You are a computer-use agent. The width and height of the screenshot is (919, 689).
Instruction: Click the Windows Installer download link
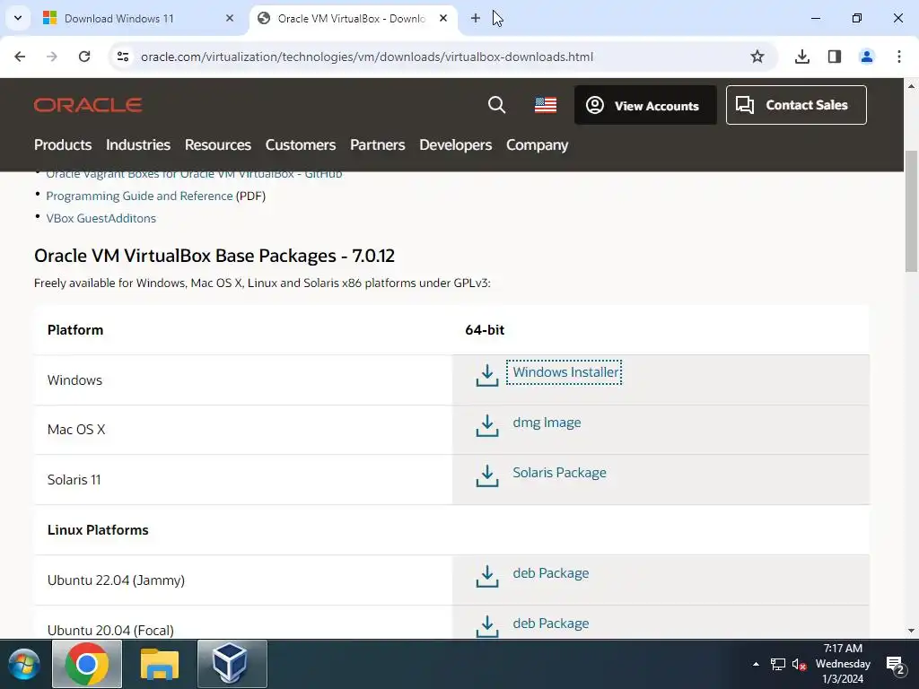pyautogui.click(x=565, y=372)
